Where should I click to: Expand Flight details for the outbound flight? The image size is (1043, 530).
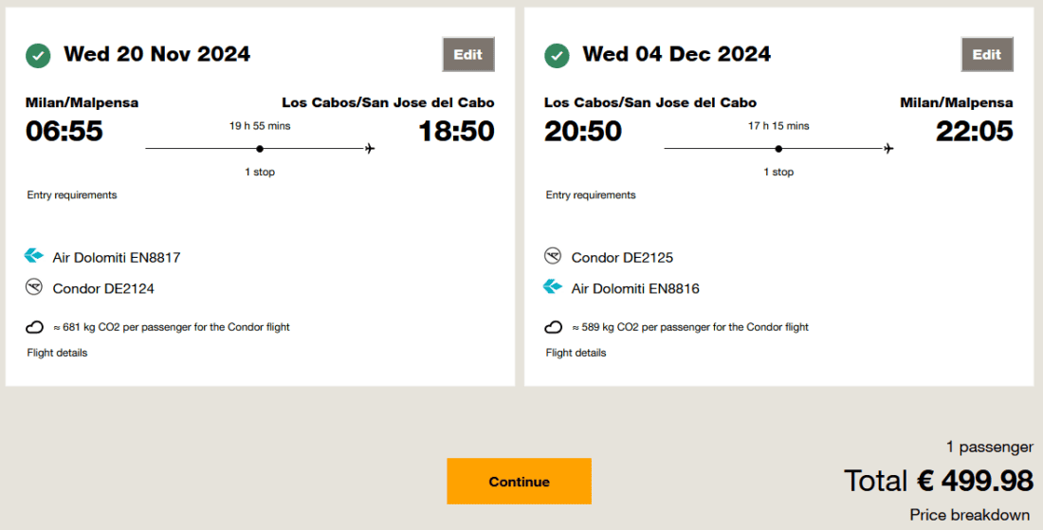coord(57,353)
